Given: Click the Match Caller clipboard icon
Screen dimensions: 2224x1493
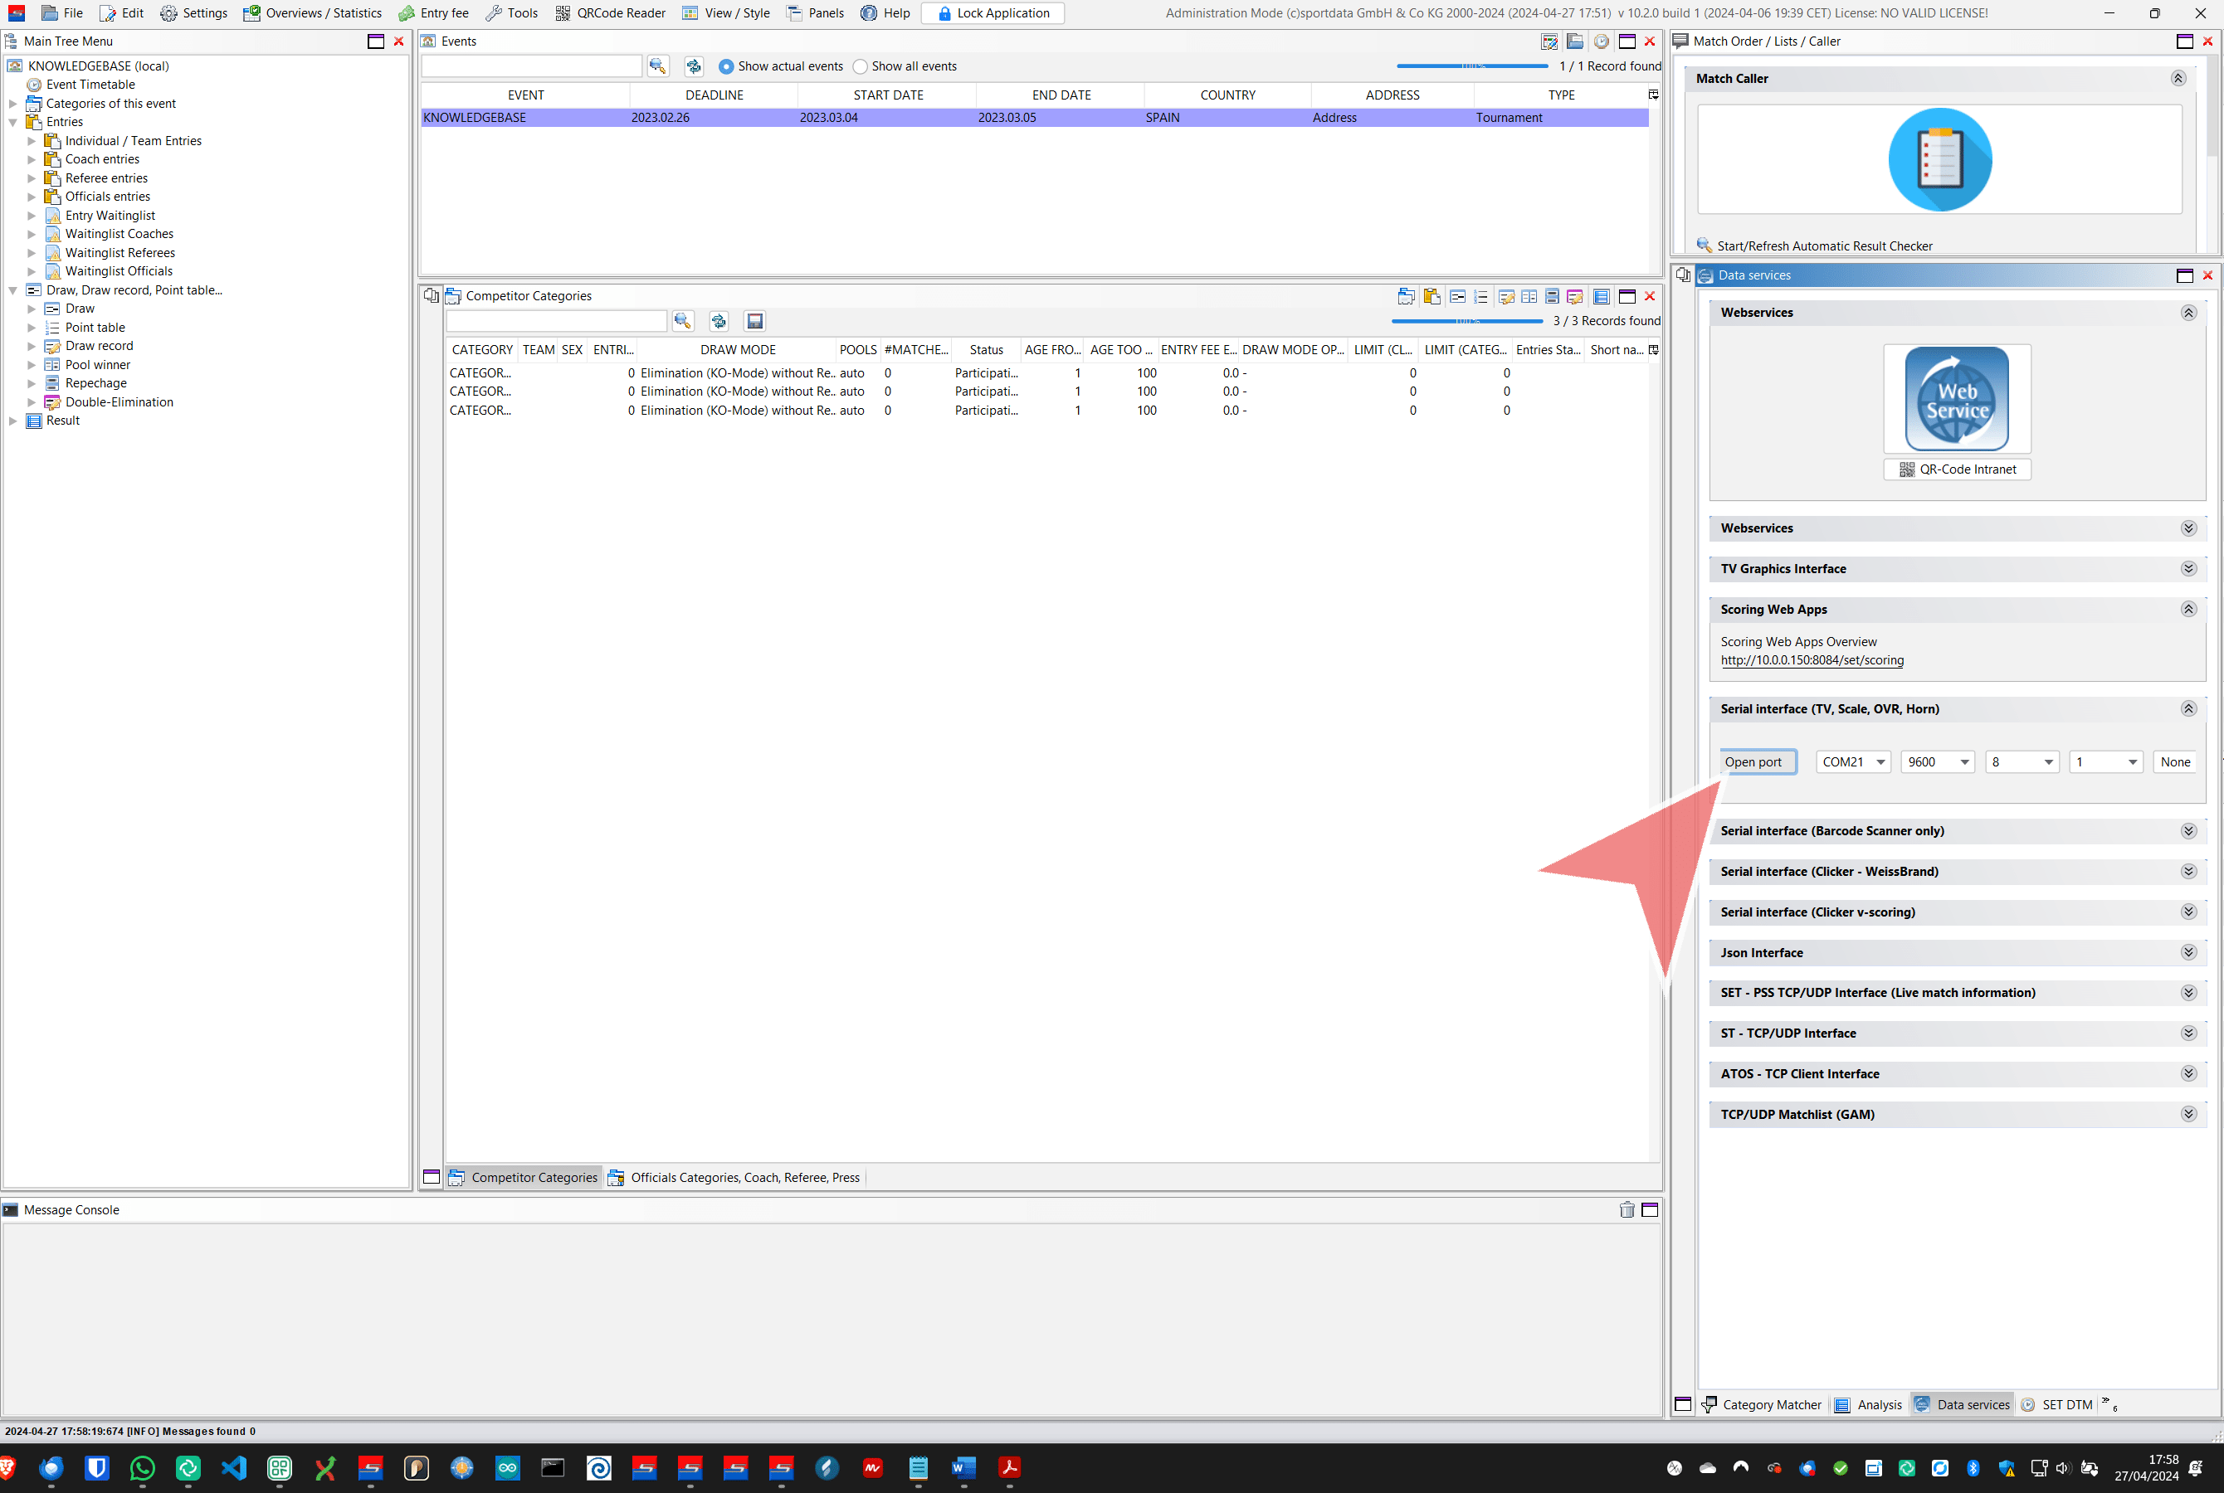Looking at the screenshot, I should click(x=1939, y=160).
